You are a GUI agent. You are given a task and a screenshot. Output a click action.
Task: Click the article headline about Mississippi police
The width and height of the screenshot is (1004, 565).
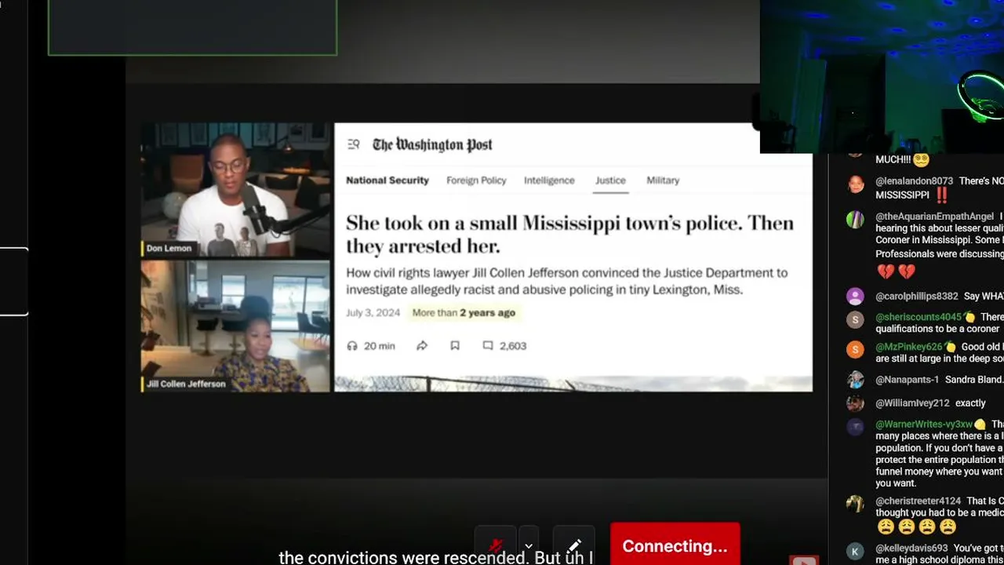tap(569, 234)
